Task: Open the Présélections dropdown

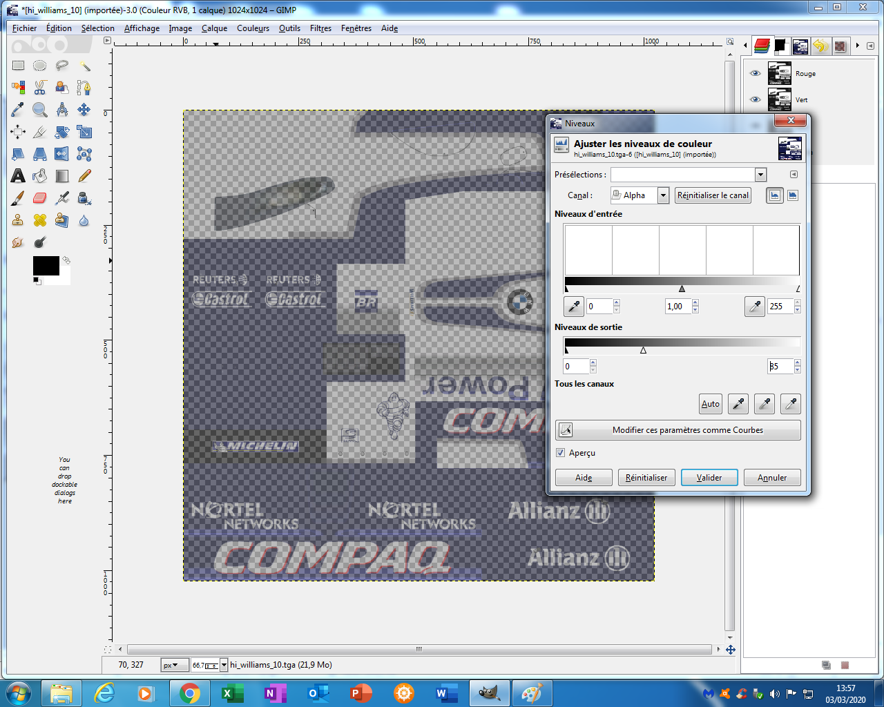Action: (760, 175)
